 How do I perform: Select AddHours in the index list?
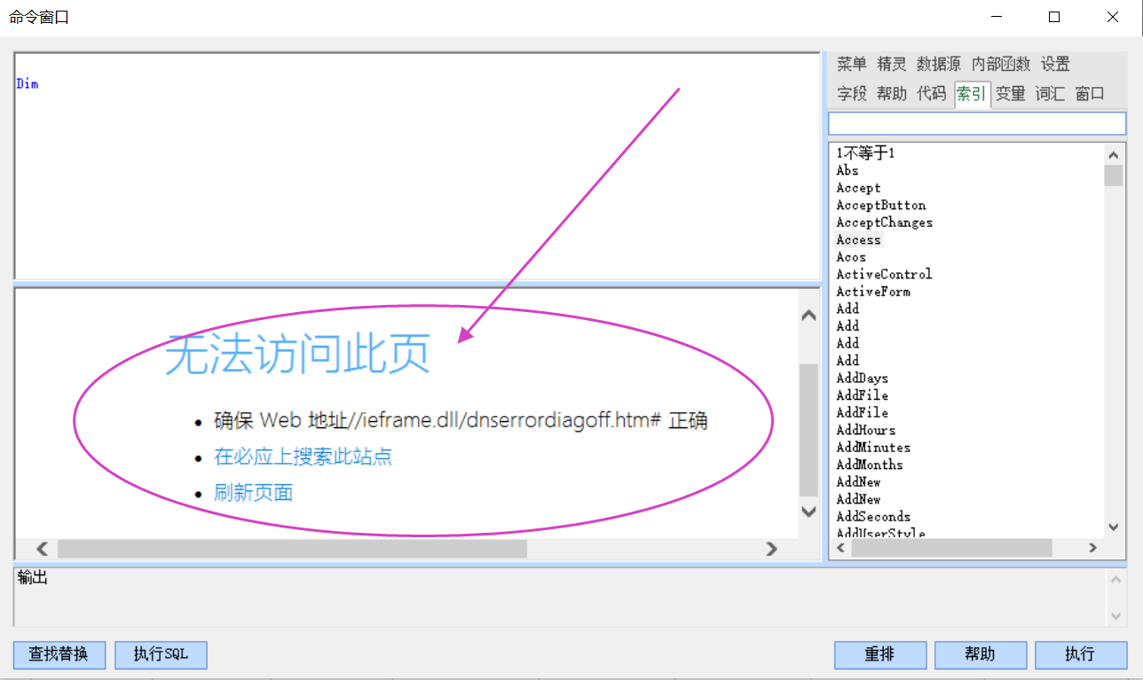[865, 430]
